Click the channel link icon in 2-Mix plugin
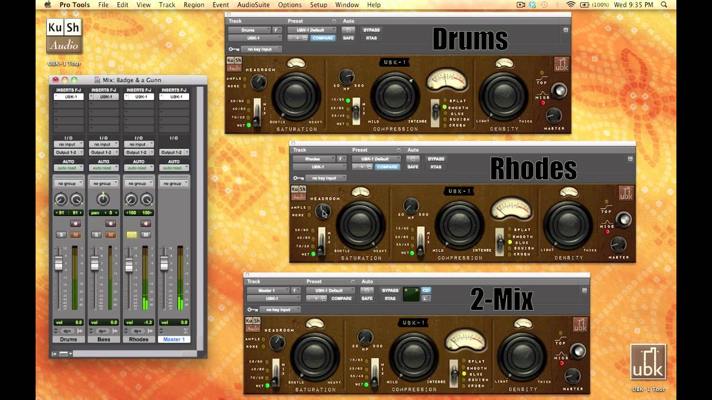The image size is (712, 400). point(426,290)
